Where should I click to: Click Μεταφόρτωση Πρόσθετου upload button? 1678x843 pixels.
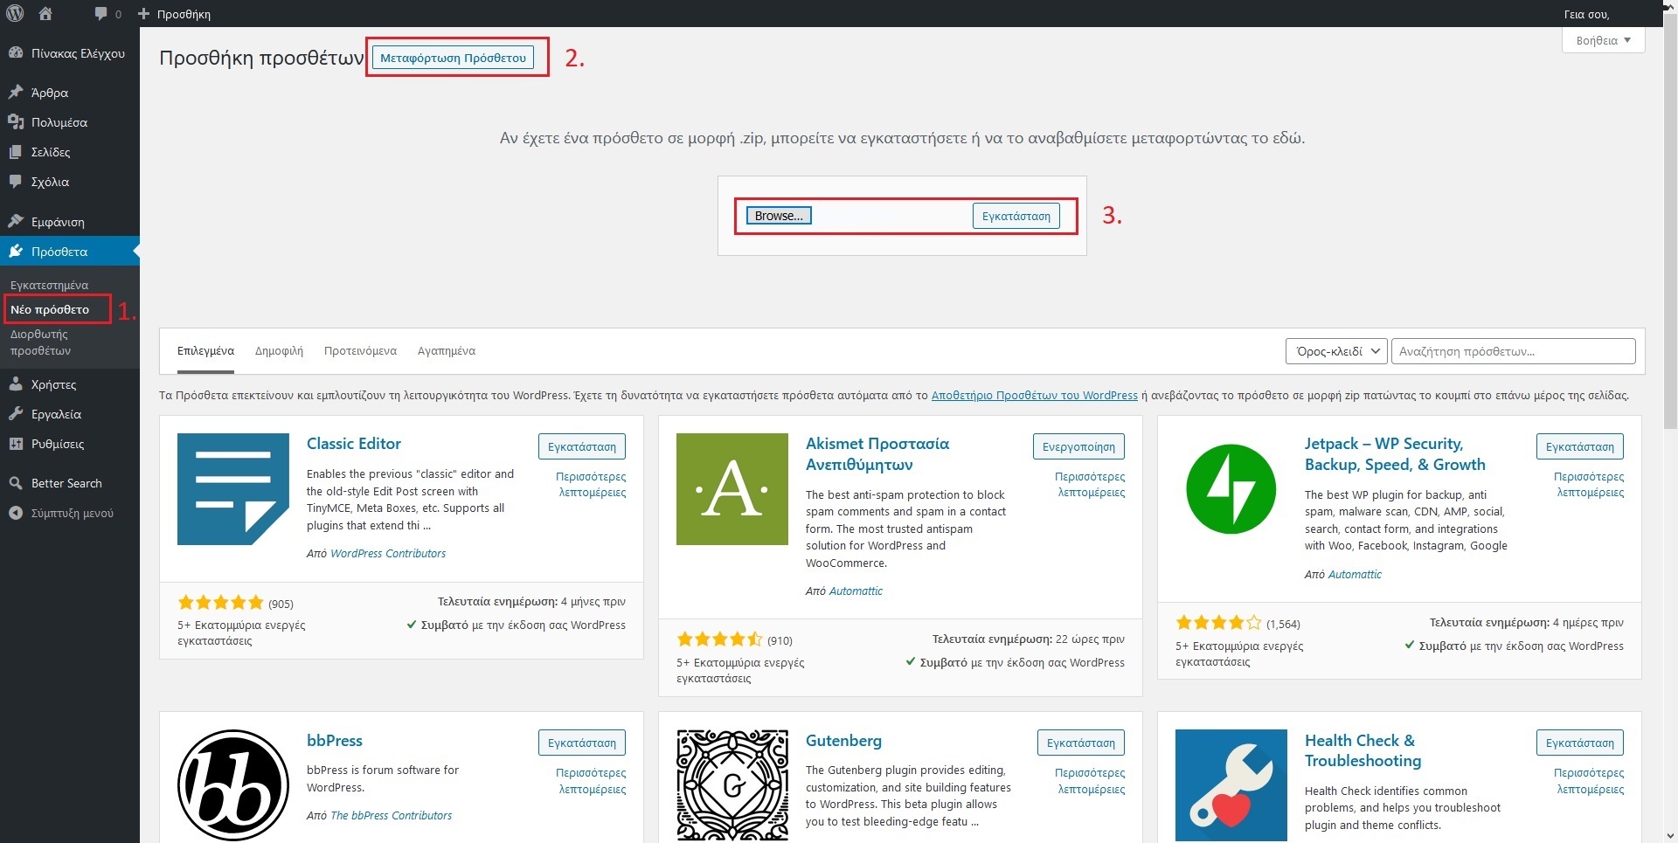[453, 58]
